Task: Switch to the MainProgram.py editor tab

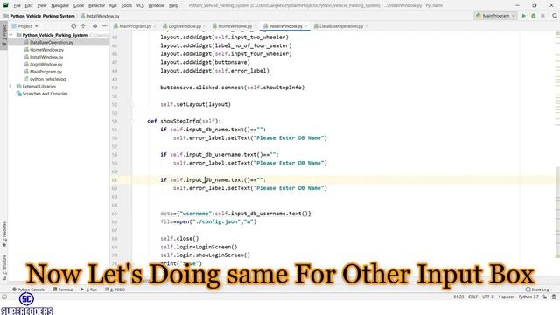Action: [x=135, y=26]
